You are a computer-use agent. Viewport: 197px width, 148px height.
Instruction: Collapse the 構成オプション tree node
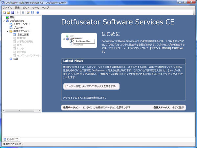click(8, 31)
